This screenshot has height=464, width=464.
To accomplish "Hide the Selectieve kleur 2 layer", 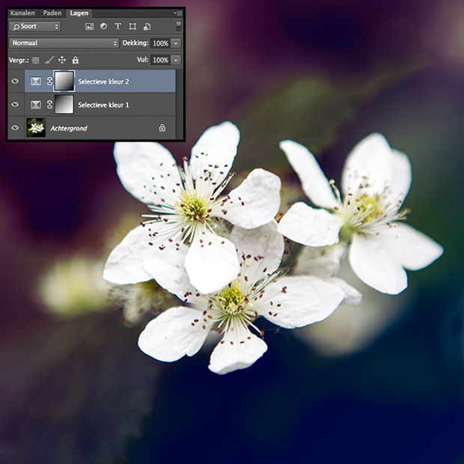I will (x=15, y=81).
